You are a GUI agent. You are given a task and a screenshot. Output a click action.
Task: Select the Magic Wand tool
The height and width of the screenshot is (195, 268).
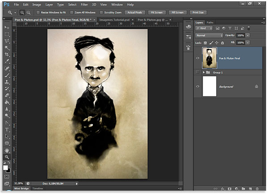pos(7,48)
